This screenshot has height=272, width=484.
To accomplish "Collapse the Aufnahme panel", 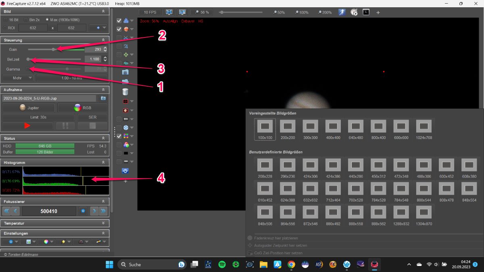I will click(103, 89).
